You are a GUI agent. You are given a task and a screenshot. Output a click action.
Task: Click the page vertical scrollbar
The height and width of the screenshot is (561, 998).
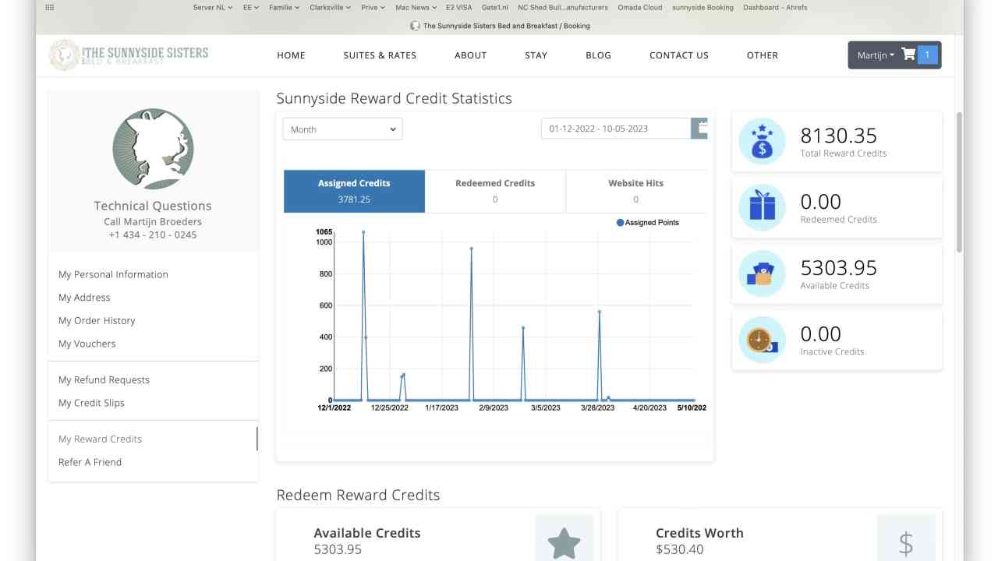tap(959, 181)
